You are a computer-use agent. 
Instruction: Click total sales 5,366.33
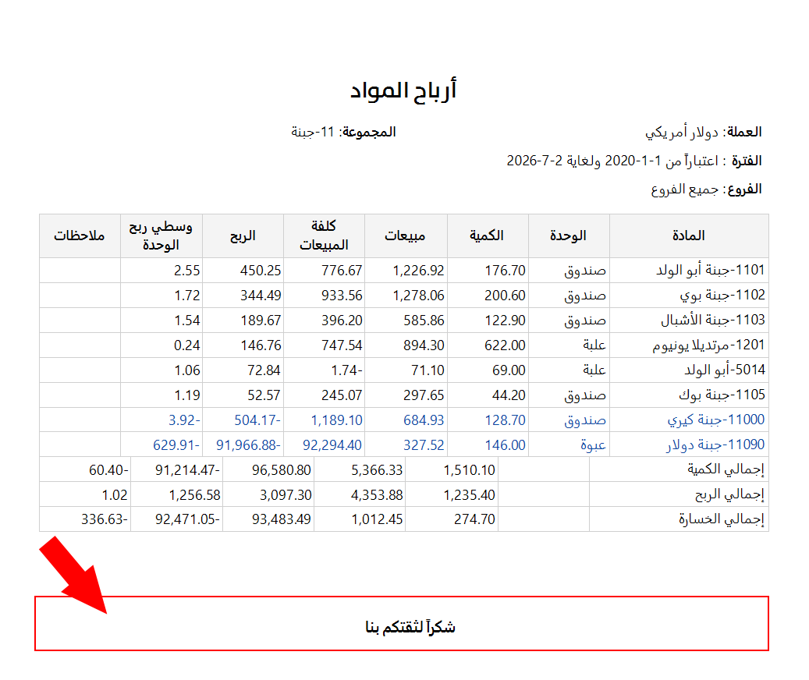tap(377, 471)
